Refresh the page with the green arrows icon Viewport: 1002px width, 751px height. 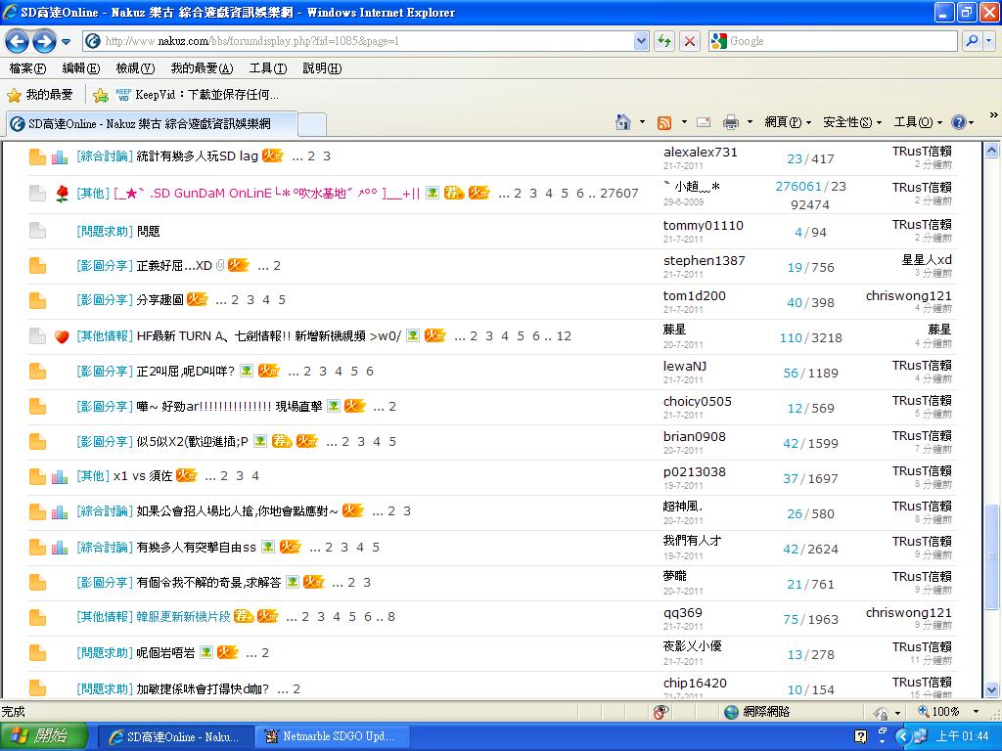click(664, 41)
